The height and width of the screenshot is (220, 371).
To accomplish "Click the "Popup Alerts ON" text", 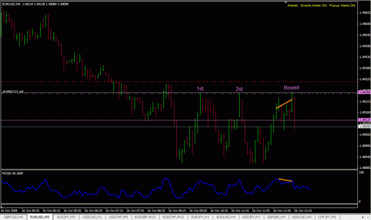I will click(342, 5).
